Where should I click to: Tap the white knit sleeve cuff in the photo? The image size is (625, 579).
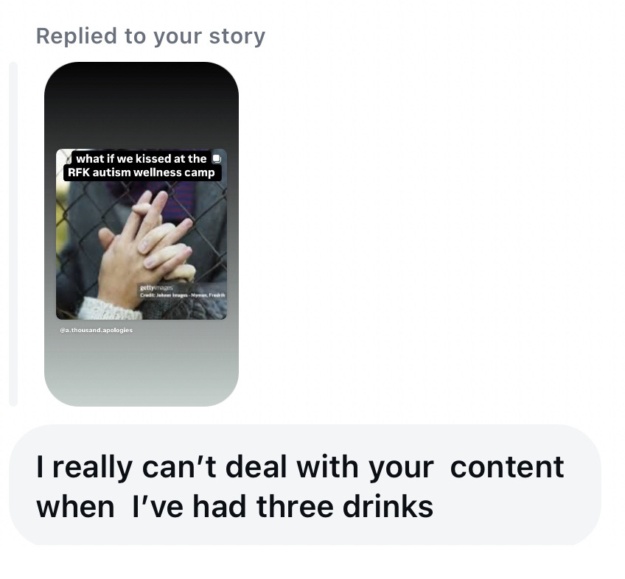click(110, 309)
